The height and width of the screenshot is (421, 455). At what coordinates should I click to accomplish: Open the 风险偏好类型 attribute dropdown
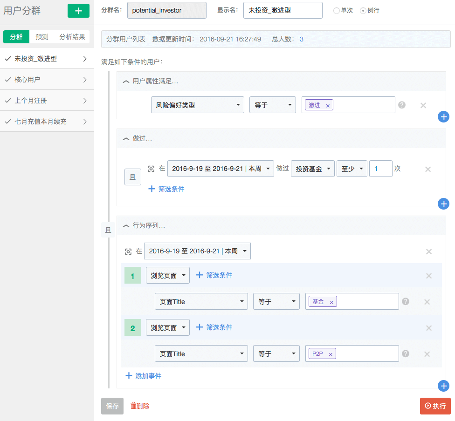(197, 105)
